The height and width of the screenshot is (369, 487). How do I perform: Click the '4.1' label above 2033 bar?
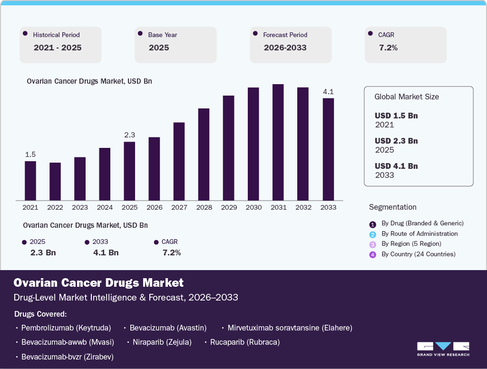[x=328, y=92]
